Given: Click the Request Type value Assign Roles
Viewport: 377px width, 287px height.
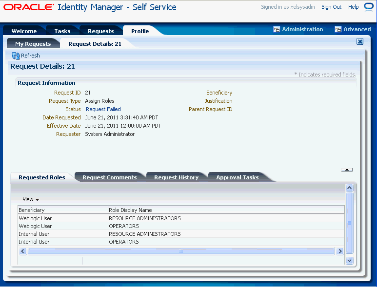Looking at the screenshot, I should [99, 101].
